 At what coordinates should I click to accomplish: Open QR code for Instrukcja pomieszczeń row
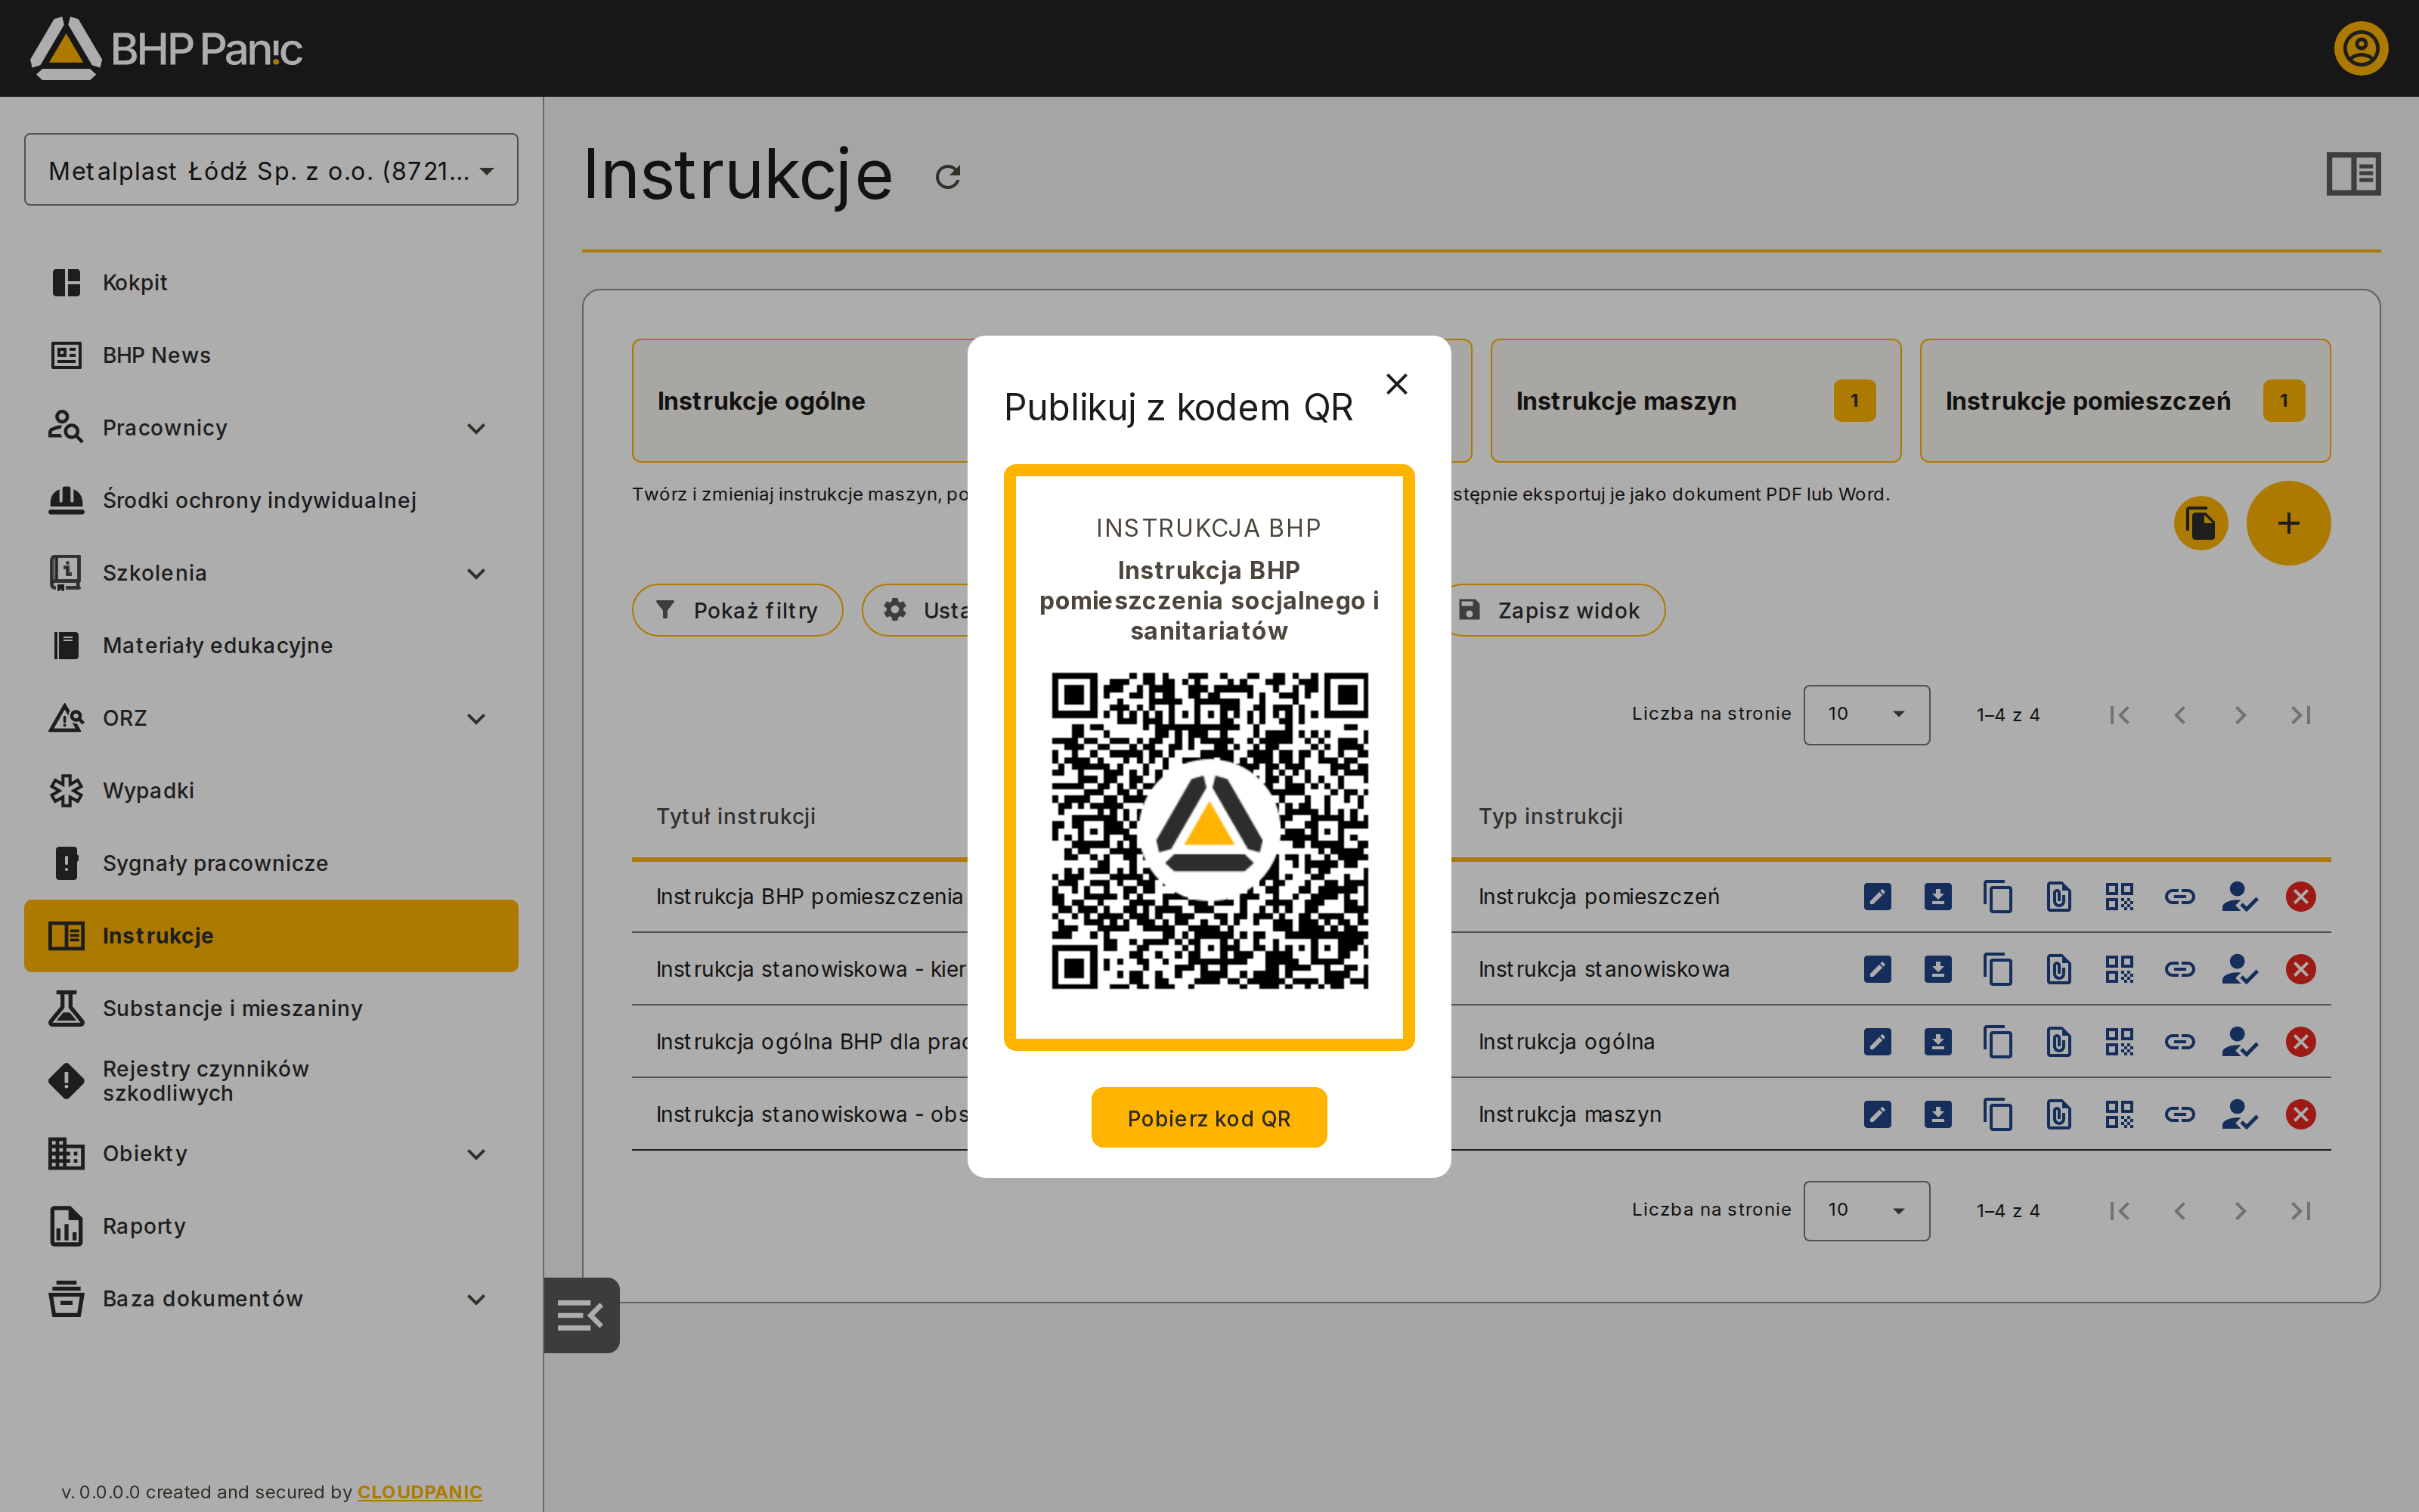click(2119, 897)
